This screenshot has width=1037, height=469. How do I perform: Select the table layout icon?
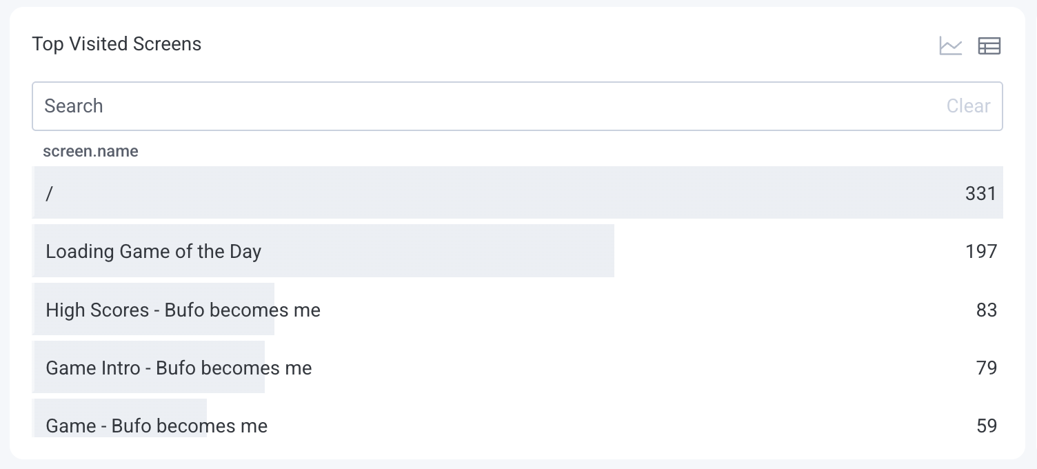point(989,46)
